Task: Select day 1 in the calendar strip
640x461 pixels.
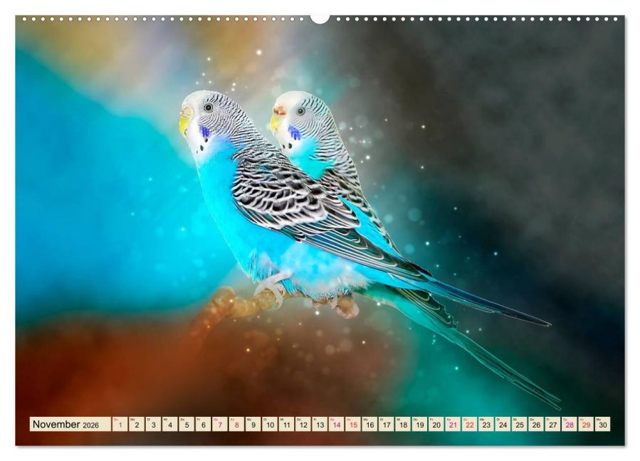Action: 120,424
